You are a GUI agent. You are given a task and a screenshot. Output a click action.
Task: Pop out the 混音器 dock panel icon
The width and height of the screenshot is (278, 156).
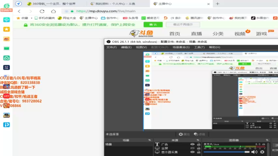[267, 140]
